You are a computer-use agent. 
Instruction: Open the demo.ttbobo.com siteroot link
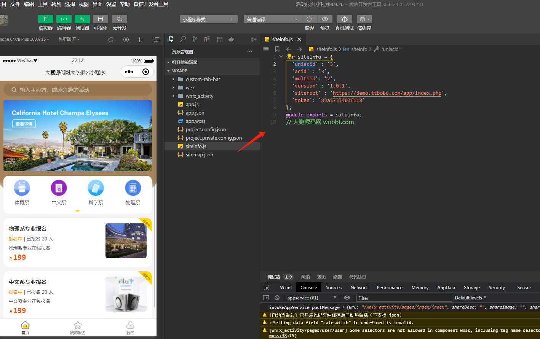coord(387,93)
